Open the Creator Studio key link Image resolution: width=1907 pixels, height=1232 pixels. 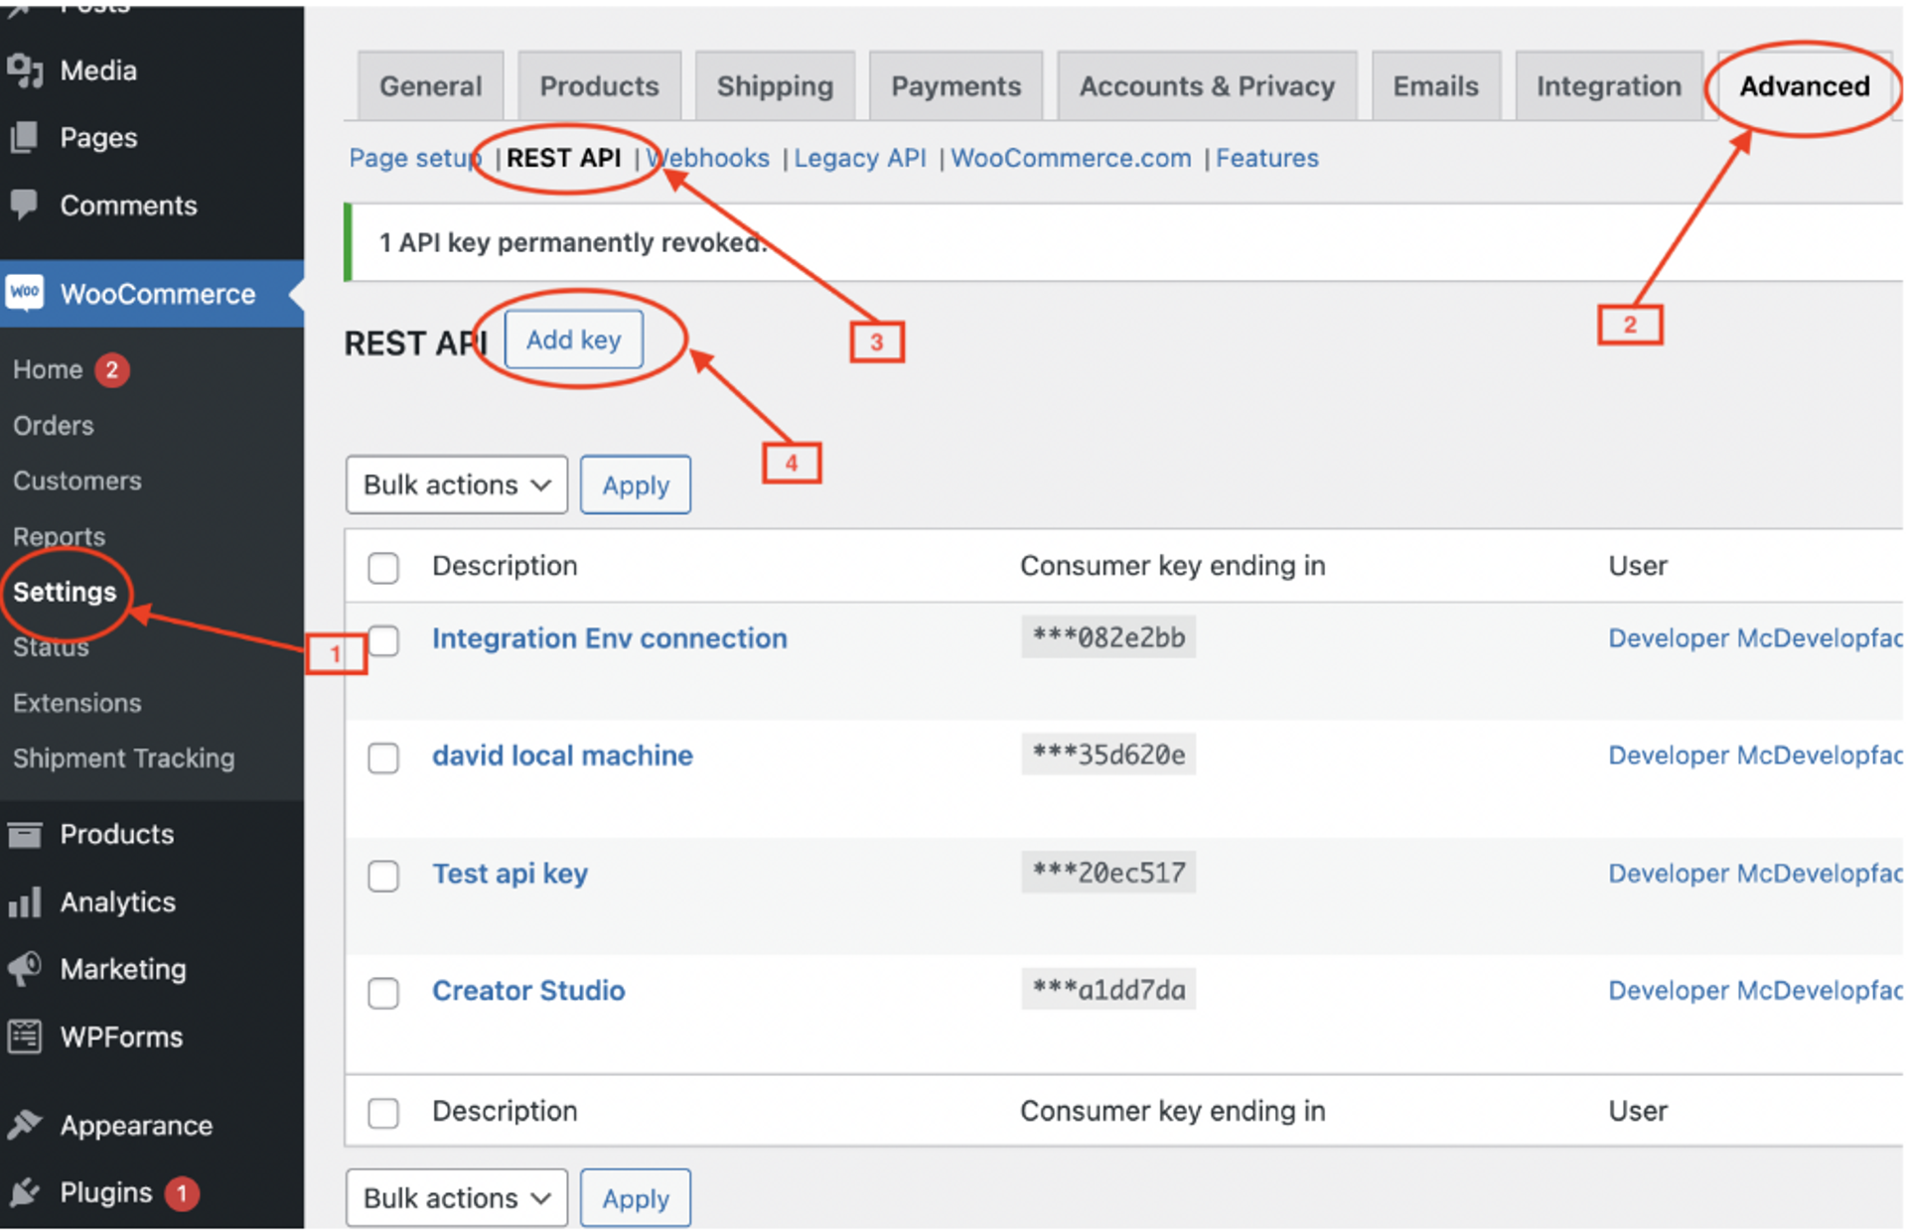[527, 990]
